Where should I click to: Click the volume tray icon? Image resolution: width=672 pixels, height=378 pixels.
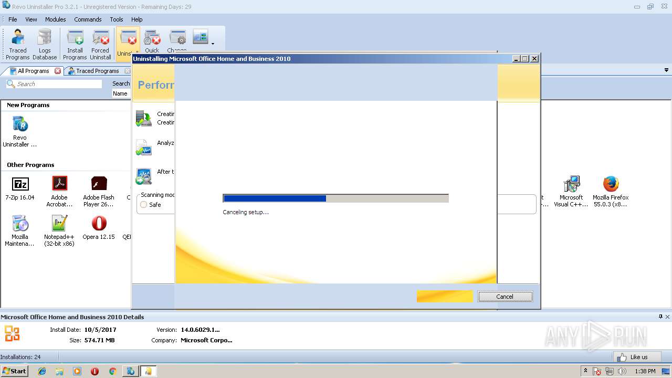coord(622,371)
